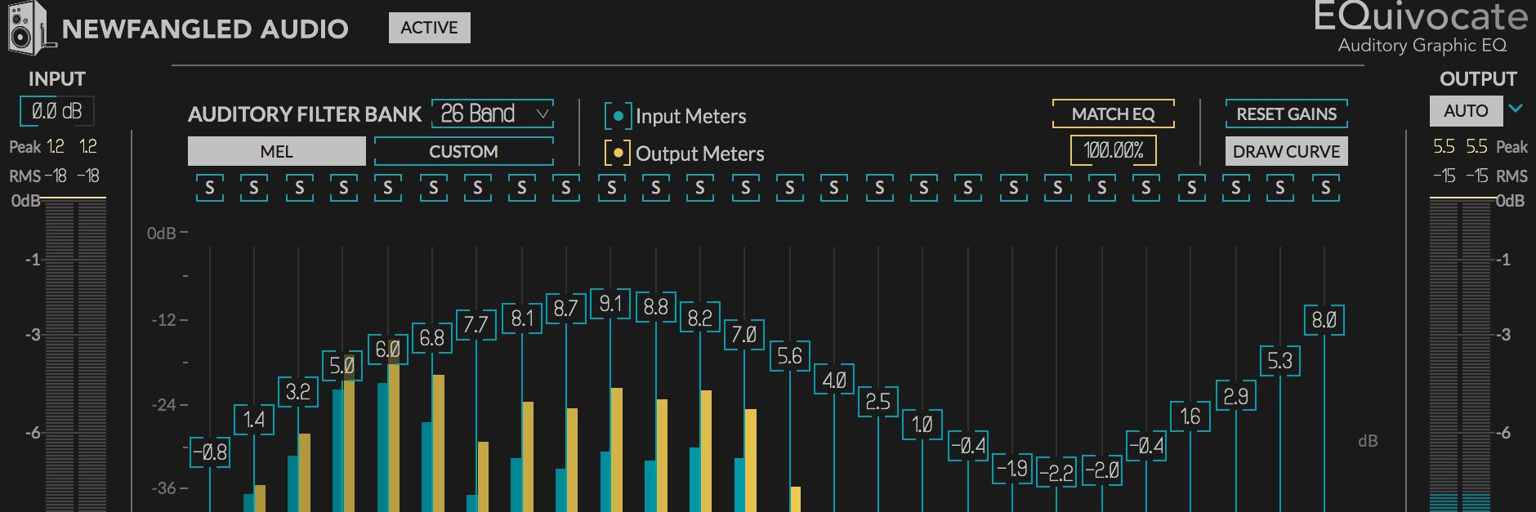This screenshot has width=1536, height=512.
Task: Solo the band with 8.1 gain
Action: point(522,188)
